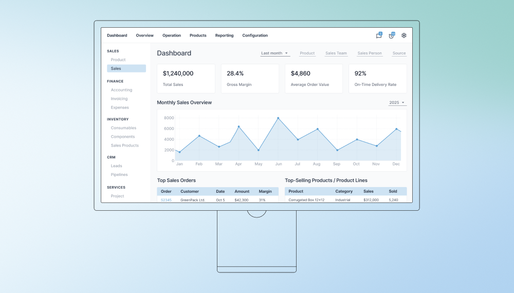Open the messages chat icon
Screen dimensions: 514x293
tap(379, 35)
